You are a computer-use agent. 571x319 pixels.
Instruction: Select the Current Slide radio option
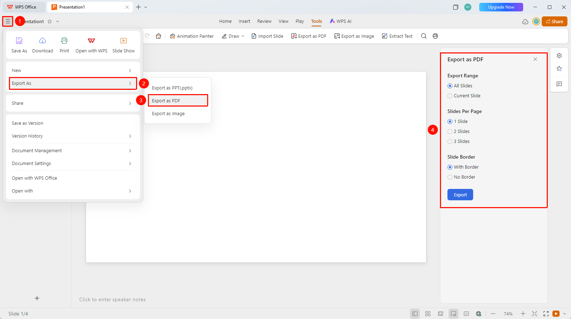pos(464,96)
